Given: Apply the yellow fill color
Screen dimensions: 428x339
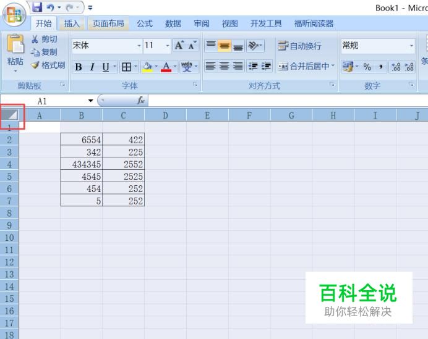Looking at the screenshot, I should coord(148,67).
